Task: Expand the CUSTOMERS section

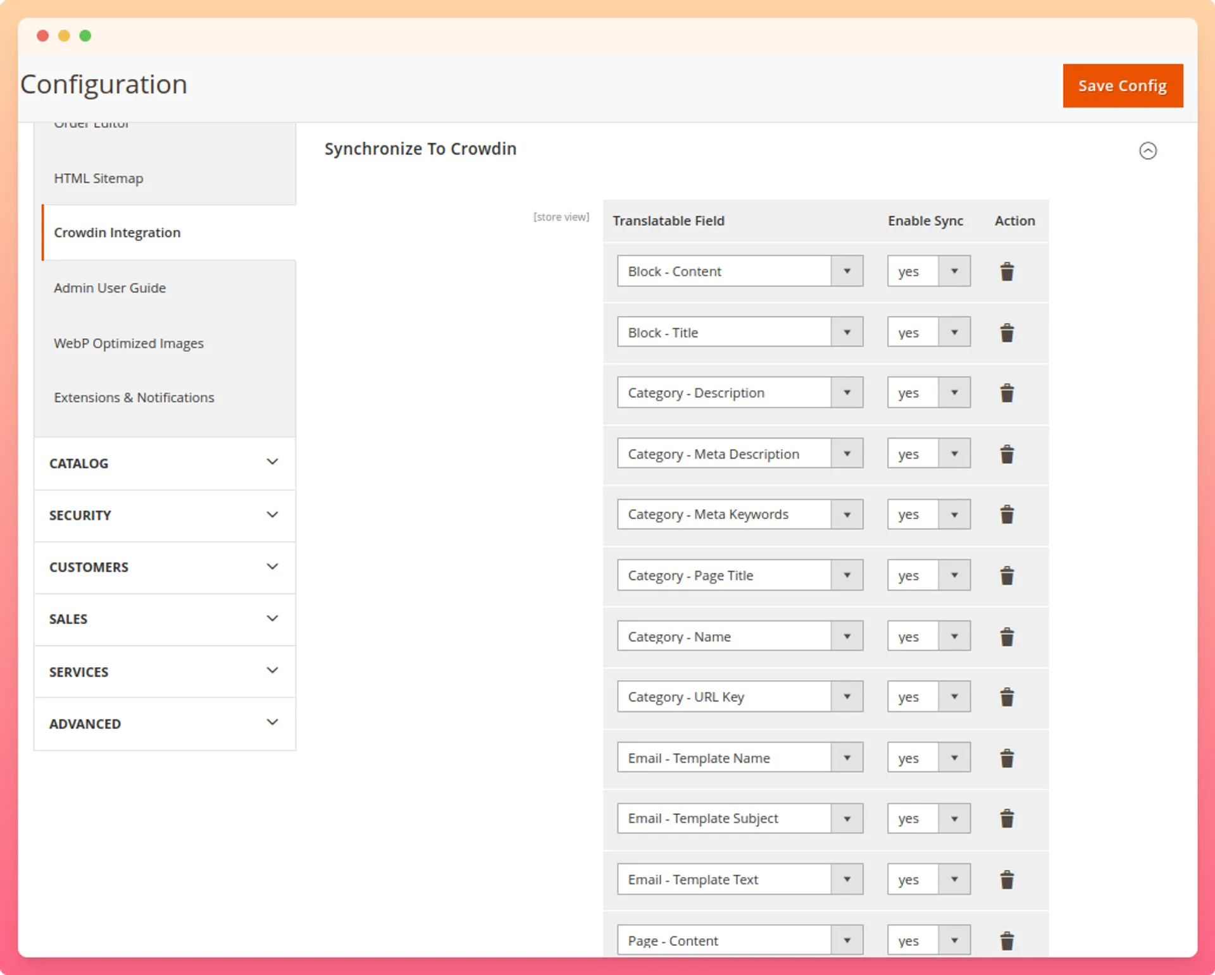Action: point(165,567)
